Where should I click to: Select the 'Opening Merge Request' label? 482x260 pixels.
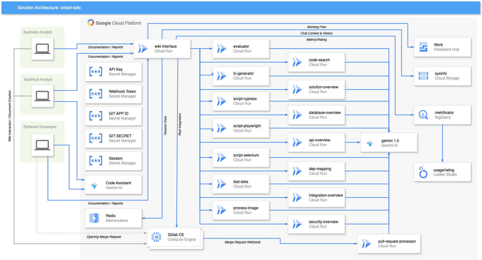point(104,237)
